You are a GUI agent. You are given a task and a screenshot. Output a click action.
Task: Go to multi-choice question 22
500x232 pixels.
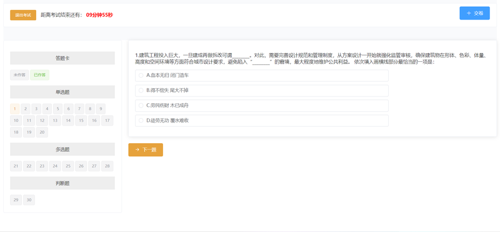pos(29,166)
